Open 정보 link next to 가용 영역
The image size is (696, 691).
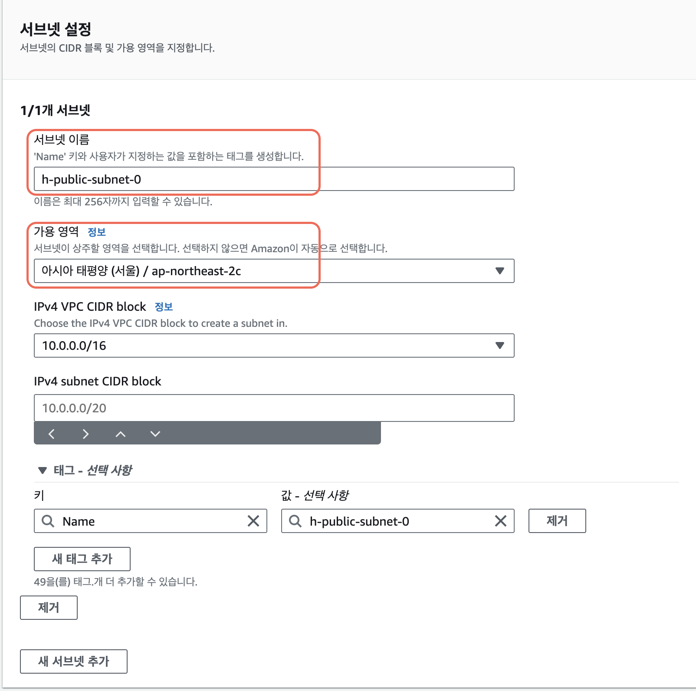click(97, 232)
